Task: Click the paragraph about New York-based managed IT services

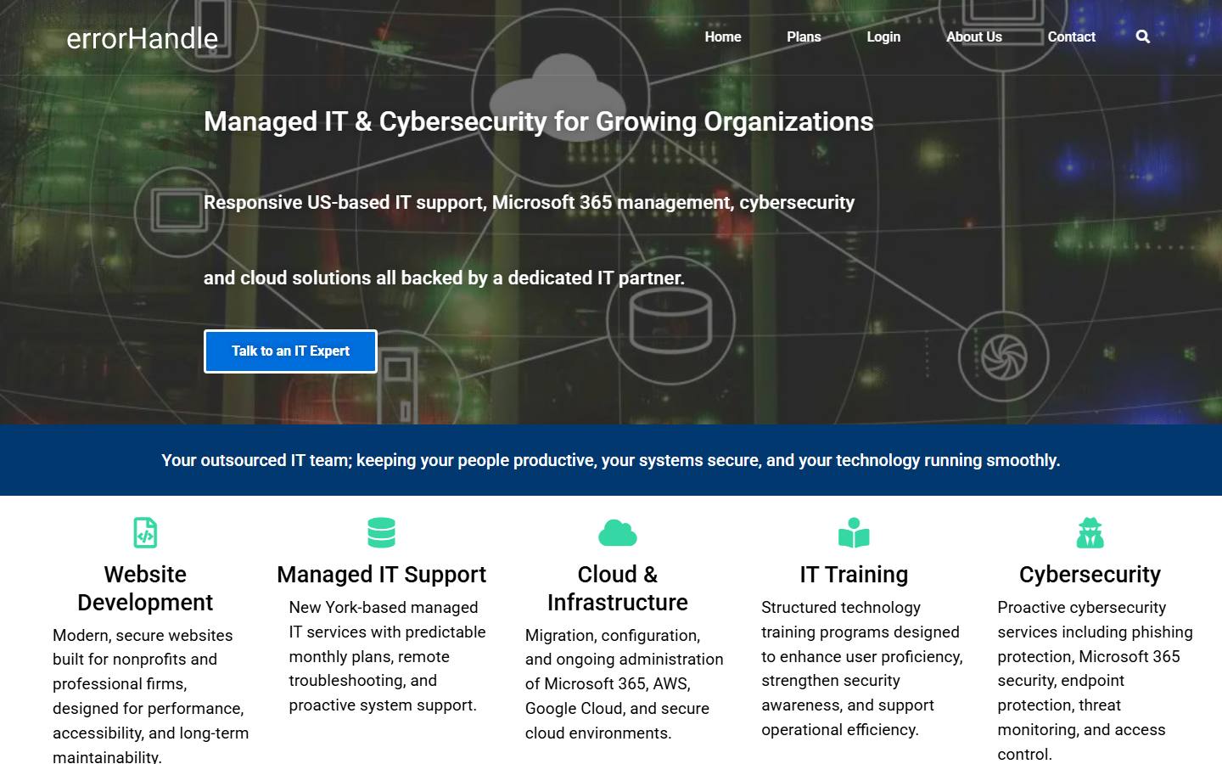Action: (x=388, y=656)
